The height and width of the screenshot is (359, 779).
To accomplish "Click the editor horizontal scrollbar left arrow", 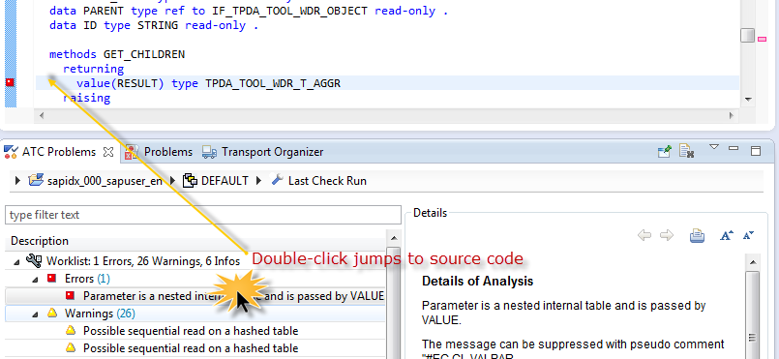I will click(42, 116).
